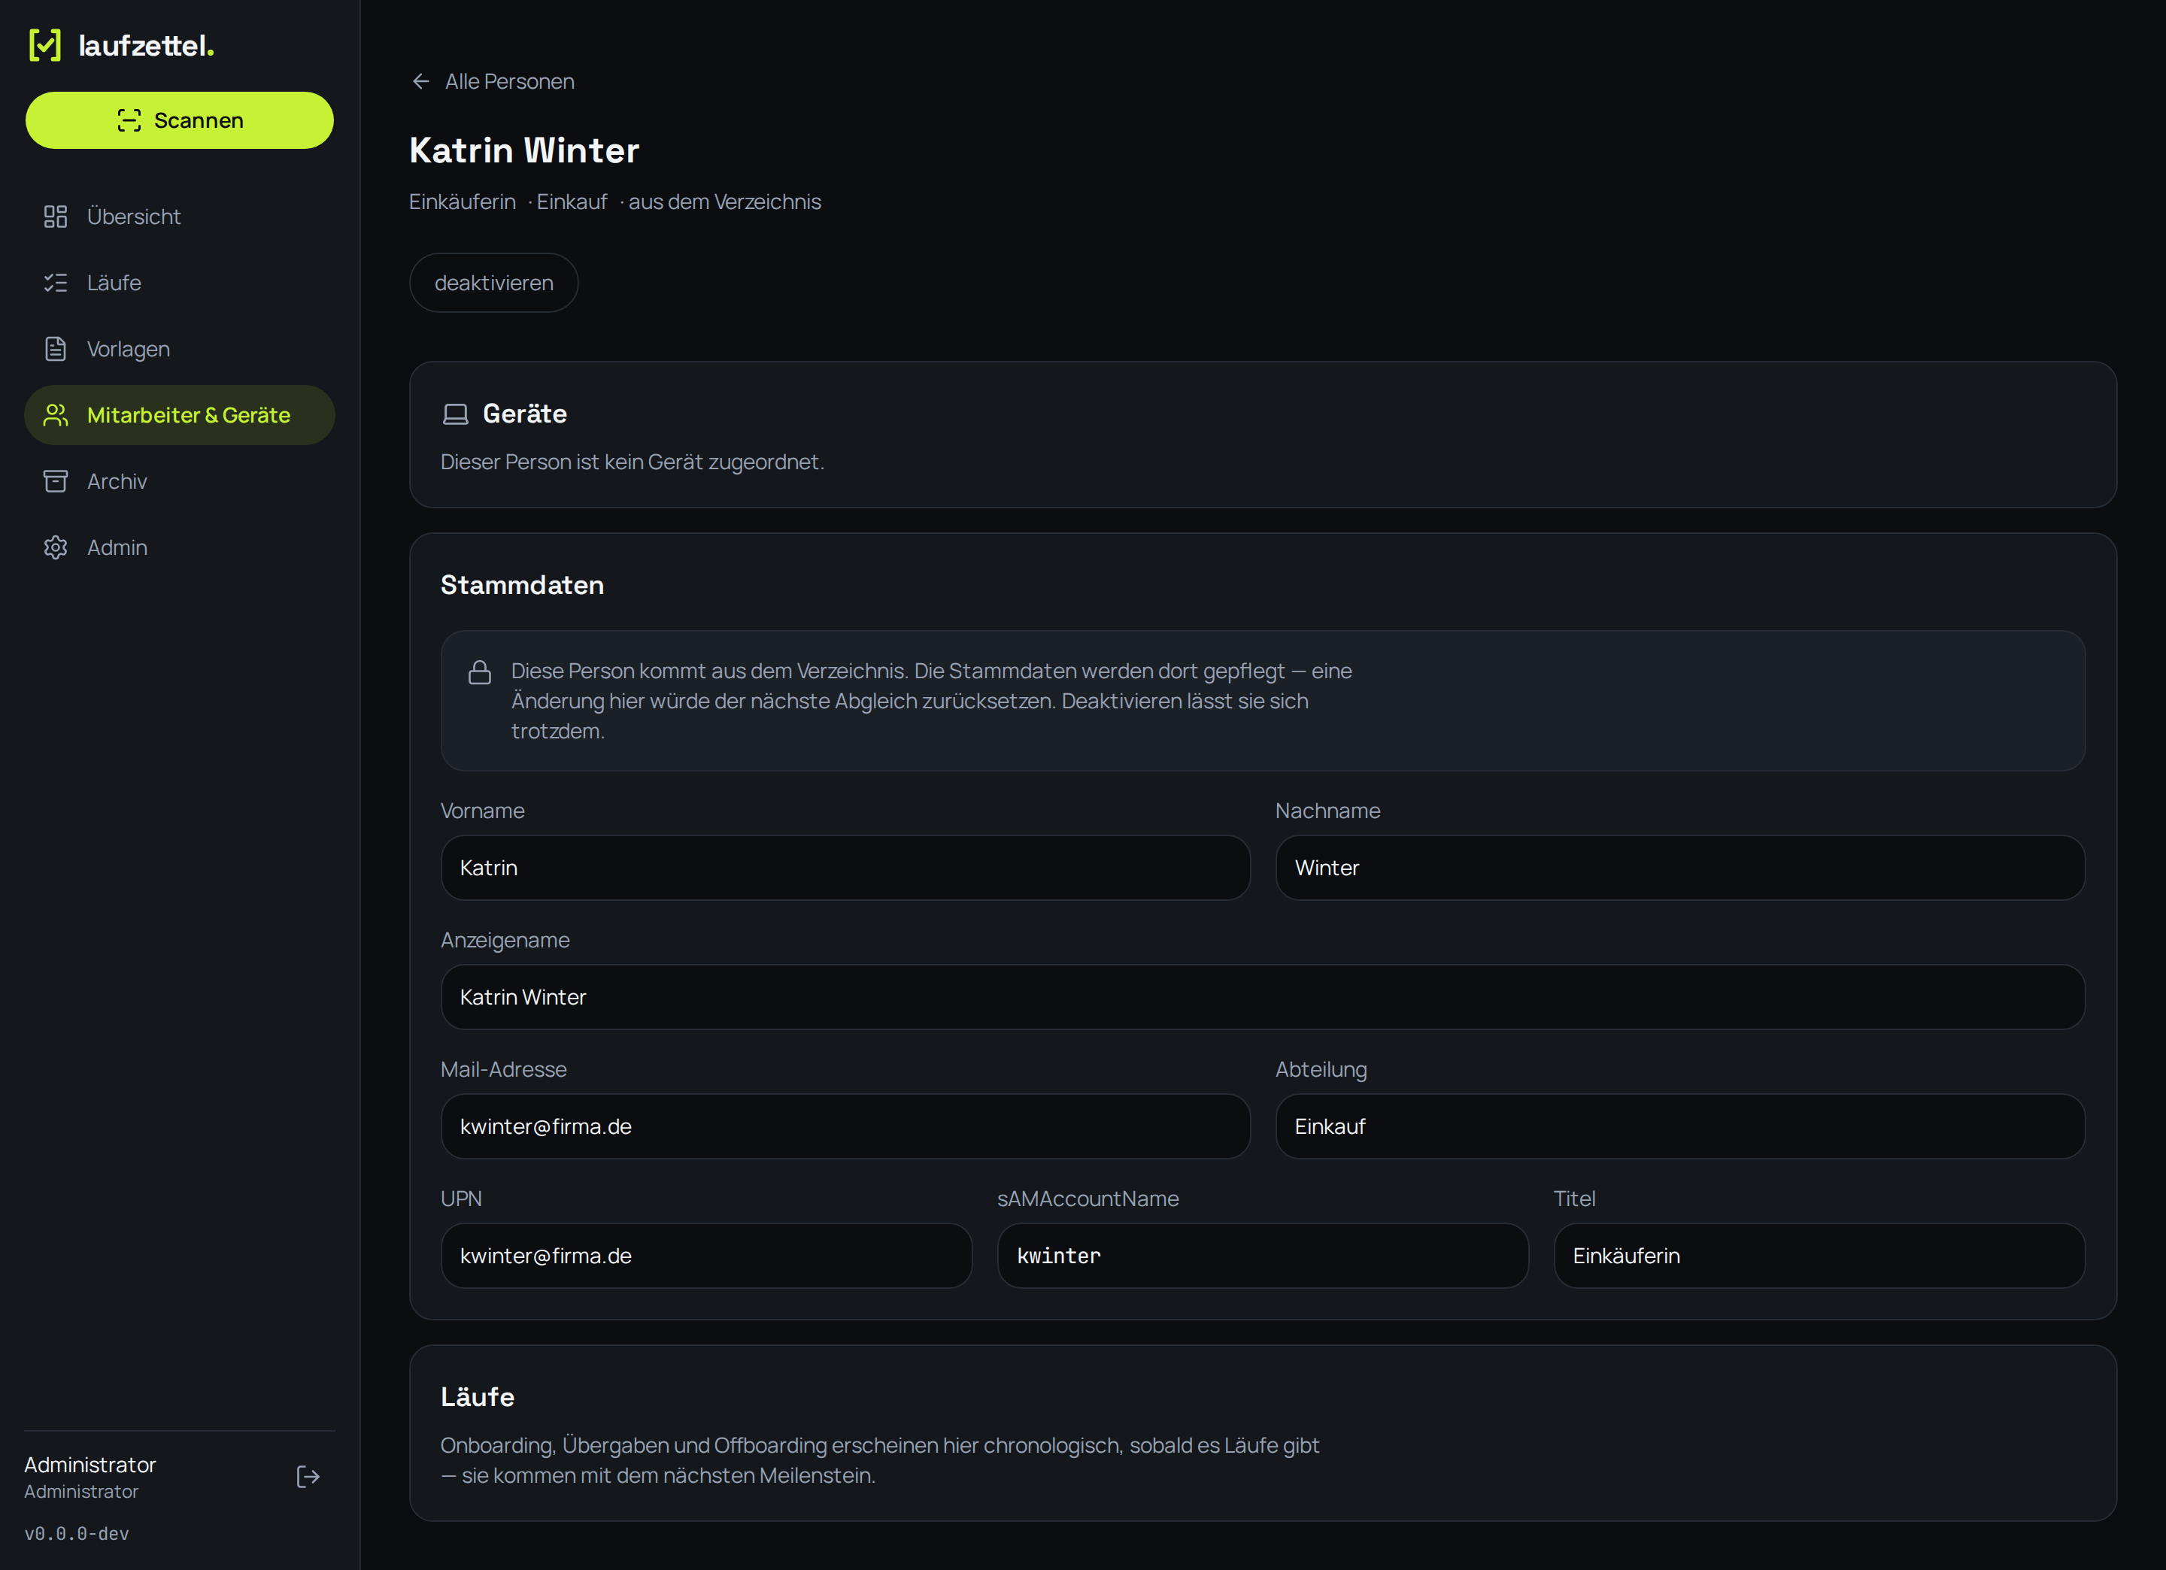Start scanning with the Scannen button
Screen dimensions: 2166x1570
pos(180,120)
